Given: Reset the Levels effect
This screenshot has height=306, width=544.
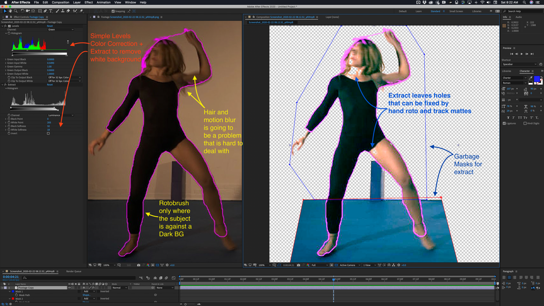Looking at the screenshot, I should pyautogui.click(x=50, y=26).
